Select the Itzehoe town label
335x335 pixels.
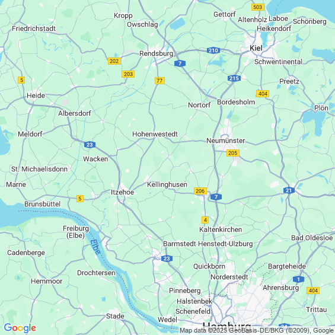point(122,192)
